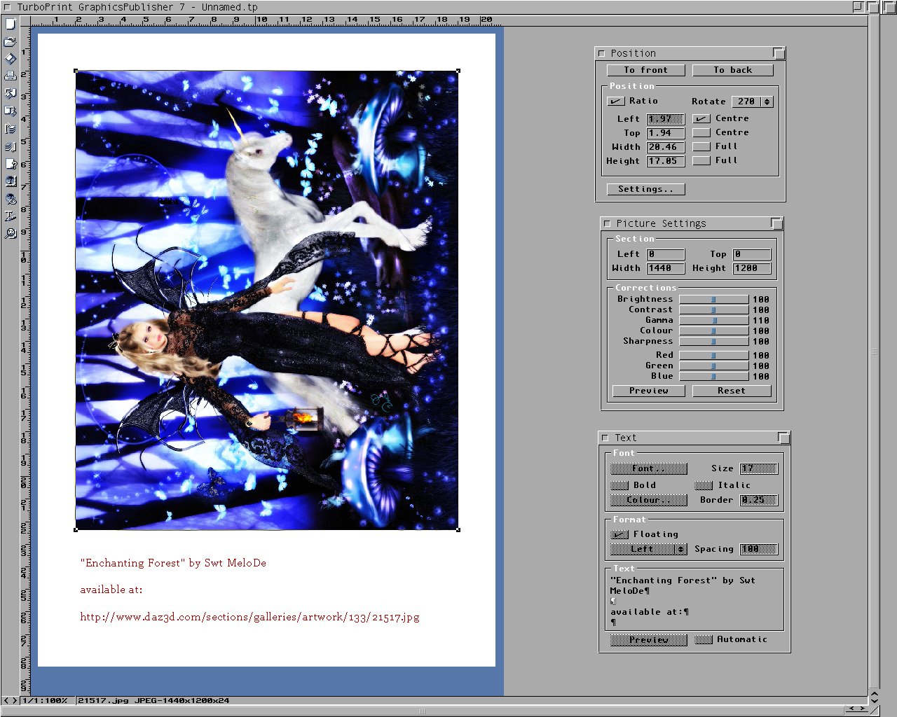Click Preview in Picture Settings panel
This screenshot has height=717, width=897.
[649, 391]
